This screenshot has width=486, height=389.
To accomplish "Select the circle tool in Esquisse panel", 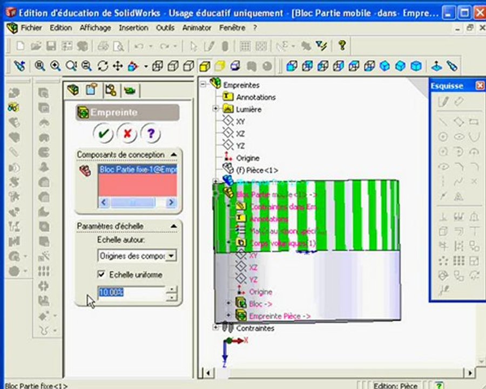I will tap(443, 137).
